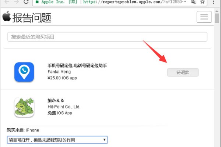The height and width of the screenshot is (147, 221).
Task: Open the problem type dropdown 项目可打开
Action: pyautogui.click(x=57, y=140)
